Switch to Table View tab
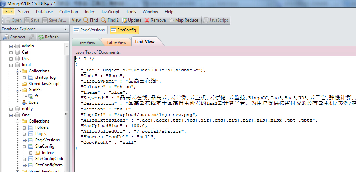The height and width of the screenshot is (172, 356). tap(116, 42)
